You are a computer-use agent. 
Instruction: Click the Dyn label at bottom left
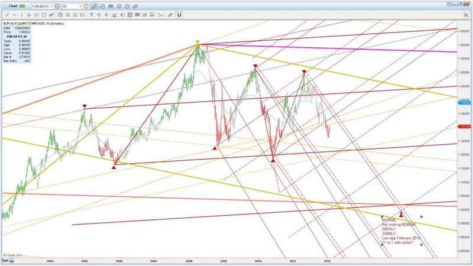tap(5, 261)
